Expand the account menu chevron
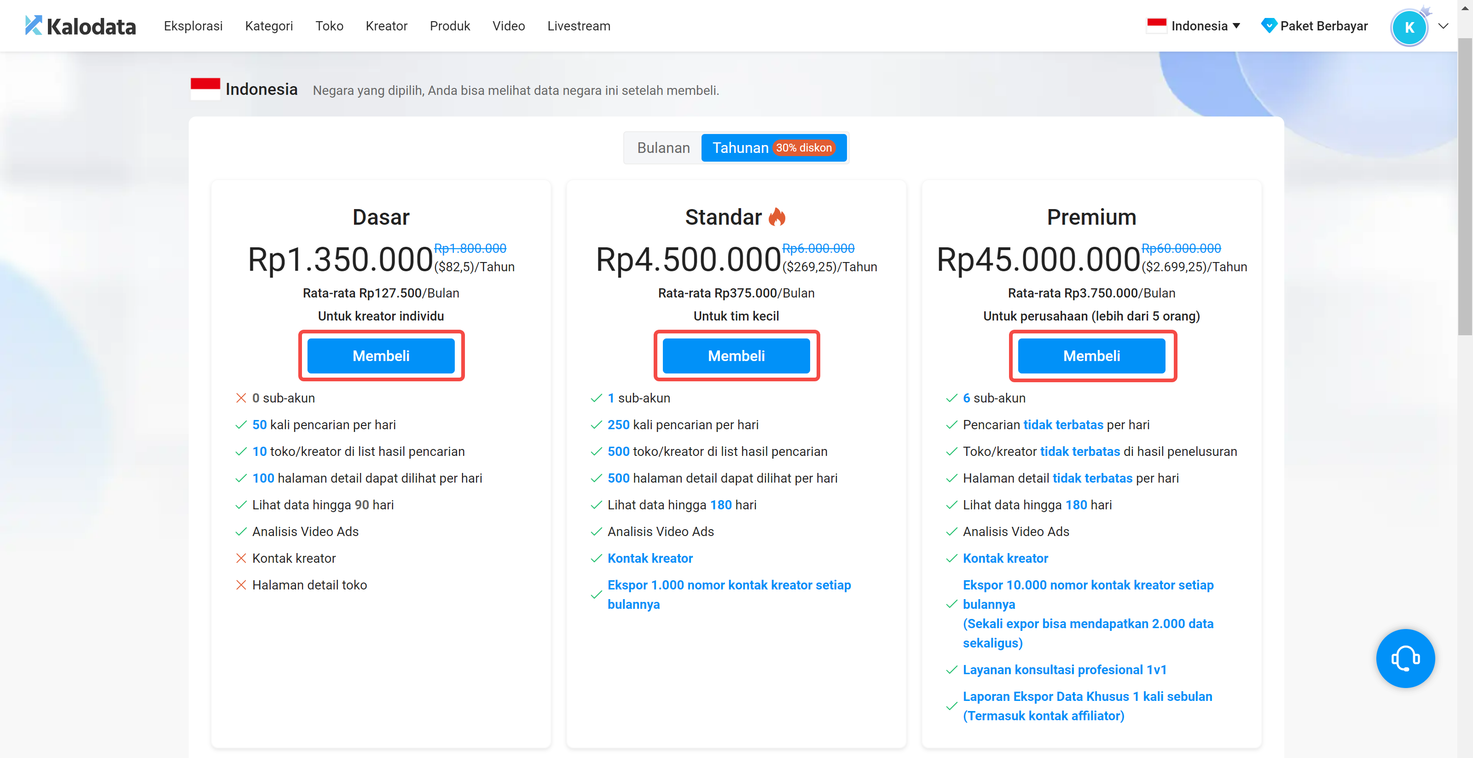 1444,26
